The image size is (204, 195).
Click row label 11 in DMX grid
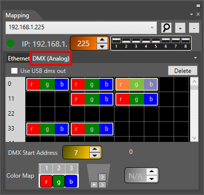click(x=11, y=99)
